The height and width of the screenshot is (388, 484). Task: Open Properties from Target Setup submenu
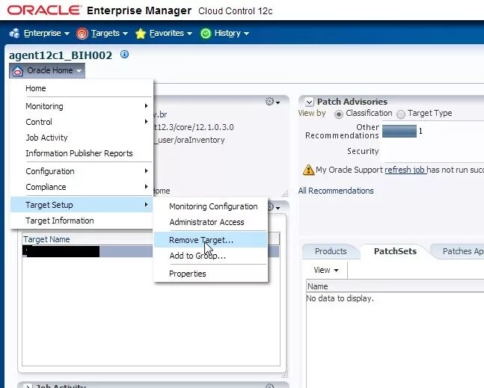[210, 274]
